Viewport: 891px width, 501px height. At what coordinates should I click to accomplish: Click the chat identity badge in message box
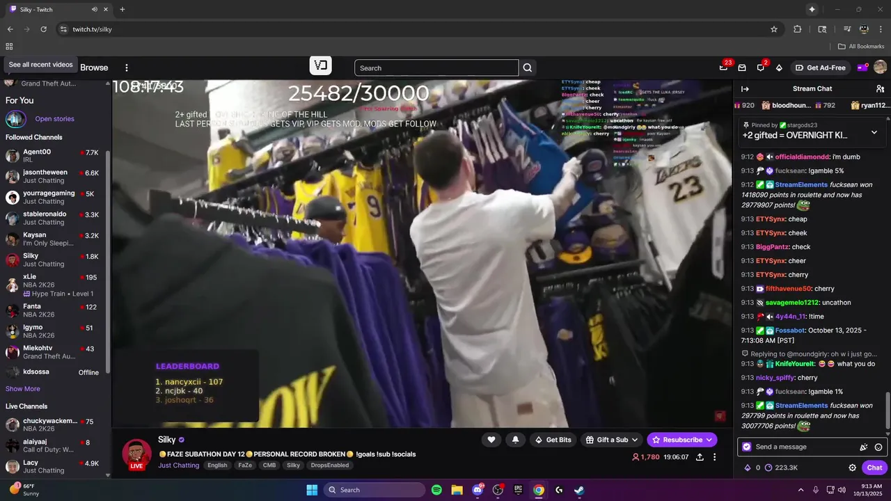pos(747,447)
